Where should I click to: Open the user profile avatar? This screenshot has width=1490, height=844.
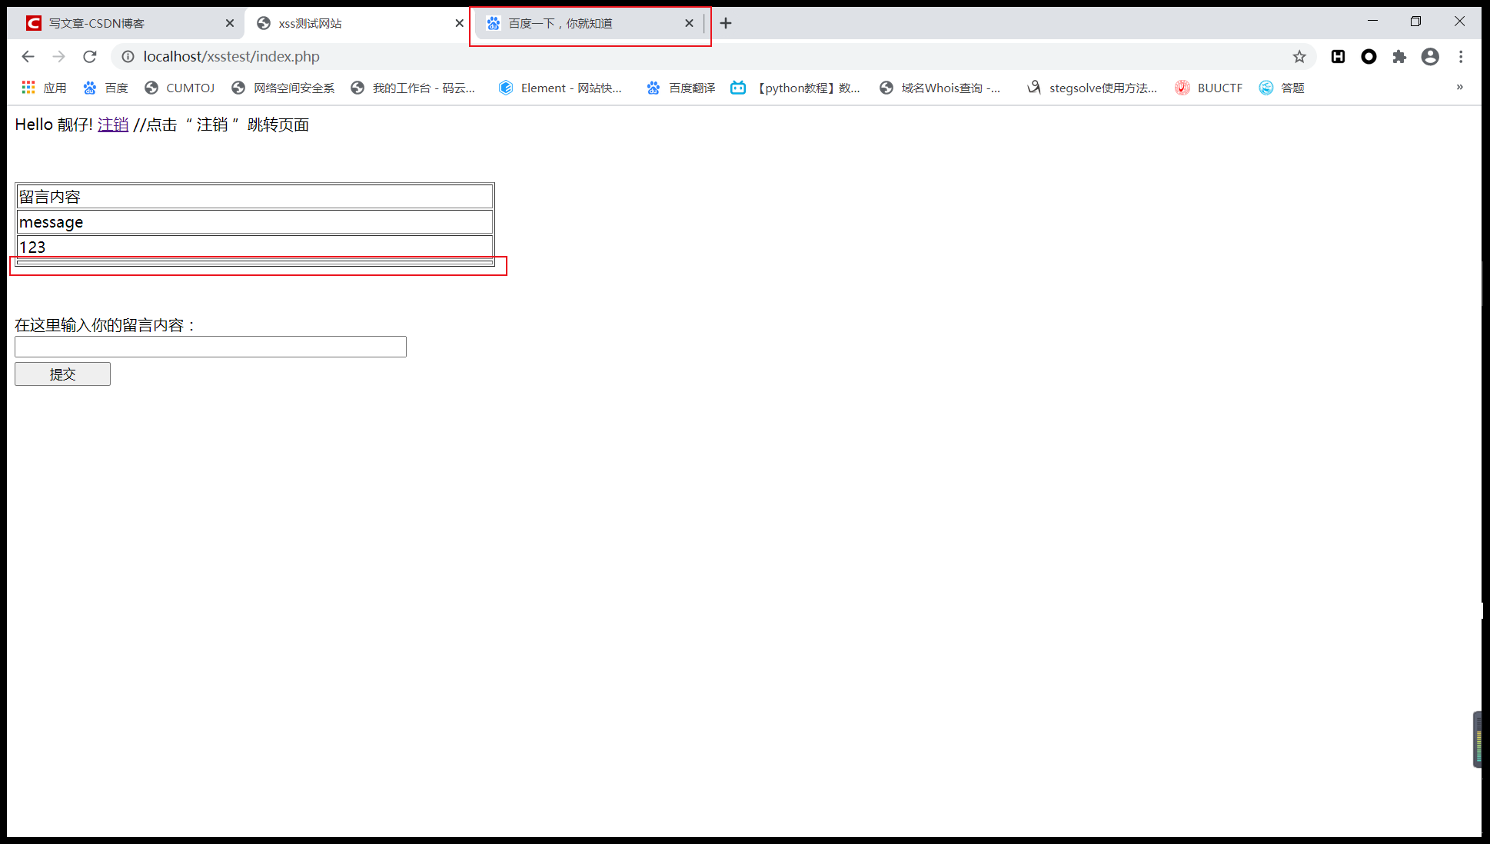(1430, 57)
